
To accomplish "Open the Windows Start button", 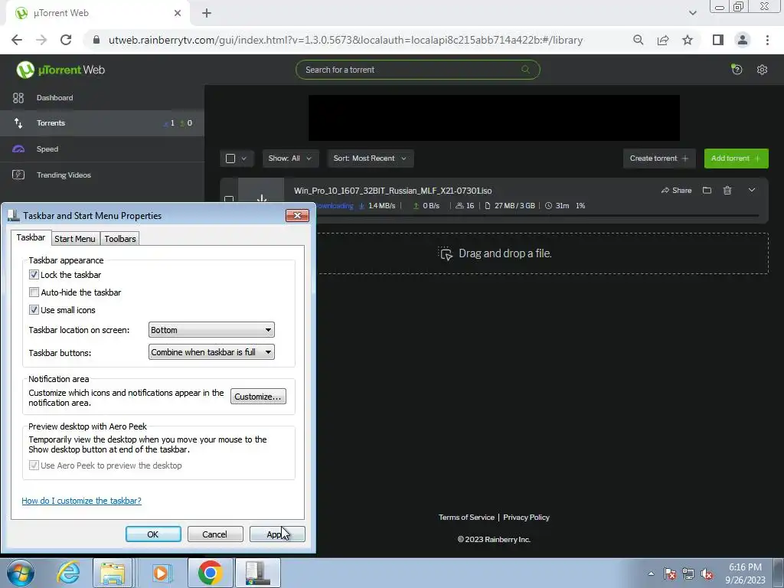I will pos(21,573).
